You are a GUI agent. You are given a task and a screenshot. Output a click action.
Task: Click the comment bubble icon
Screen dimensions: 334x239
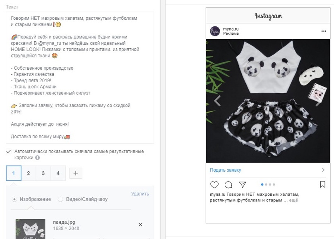tap(228, 185)
